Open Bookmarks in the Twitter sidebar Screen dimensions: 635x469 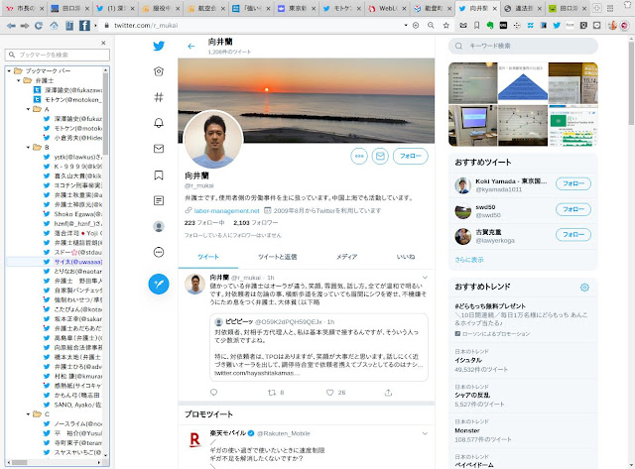tap(159, 175)
